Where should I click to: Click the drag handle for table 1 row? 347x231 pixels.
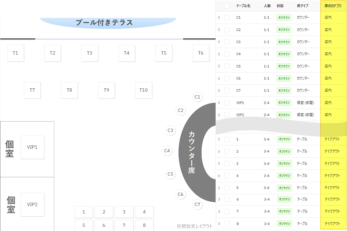pos(219,139)
